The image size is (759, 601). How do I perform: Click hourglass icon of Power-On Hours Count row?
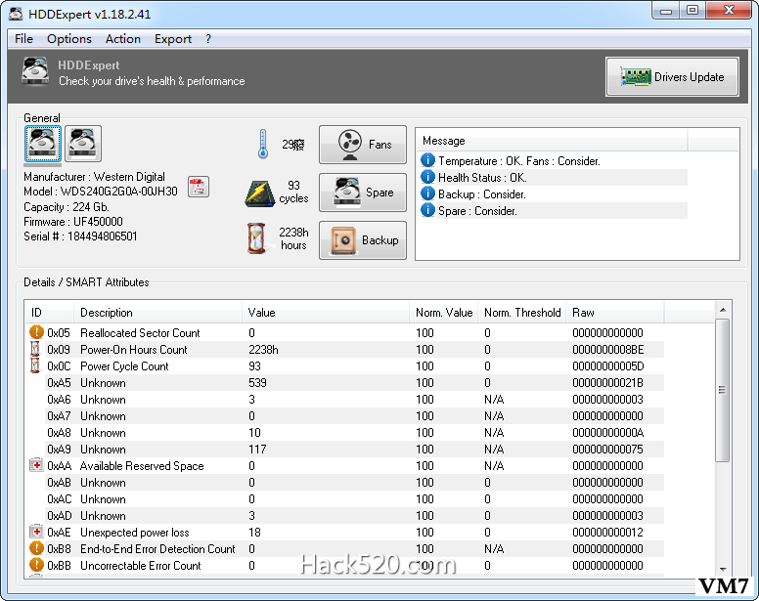coord(35,349)
